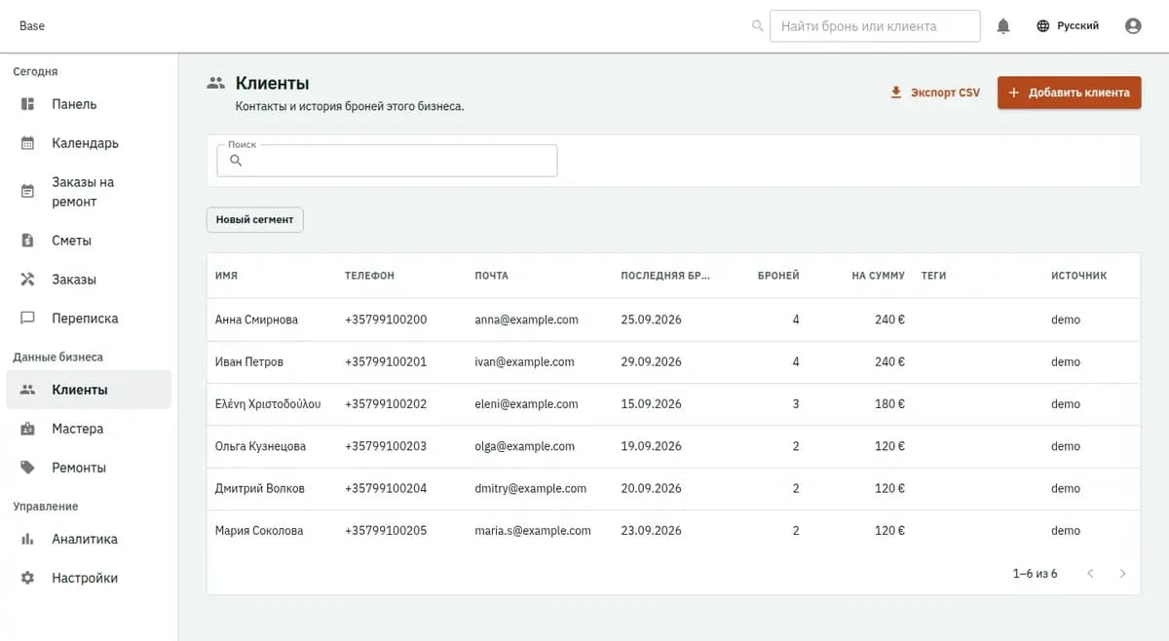The width and height of the screenshot is (1169, 641).
Task: Open the Дмитрий Волков client row
Action: 673,488
